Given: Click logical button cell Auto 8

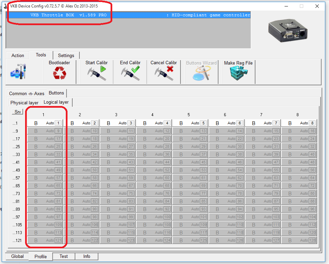Looking at the screenshot, I should pos(299,123).
